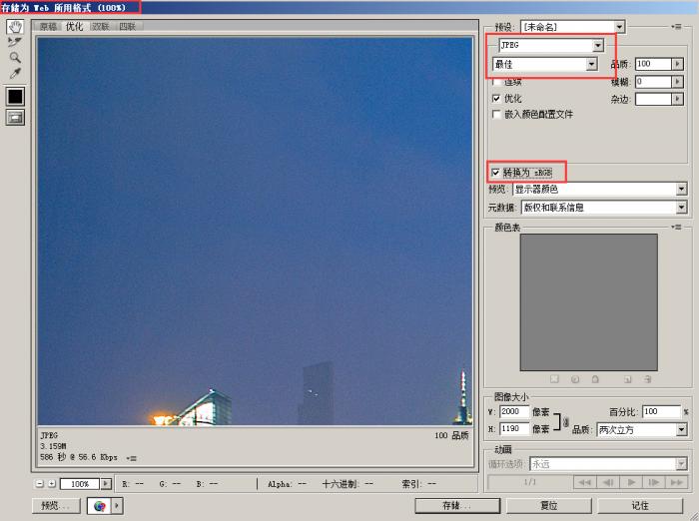The image size is (699, 521).
Task: Jump to last animation frame
Action: pyautogui.click(x=676, y=482)
